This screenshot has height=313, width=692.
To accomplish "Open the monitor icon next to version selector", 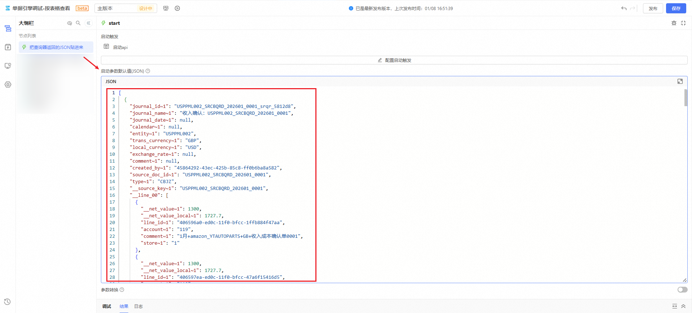I will coord(166,8).
